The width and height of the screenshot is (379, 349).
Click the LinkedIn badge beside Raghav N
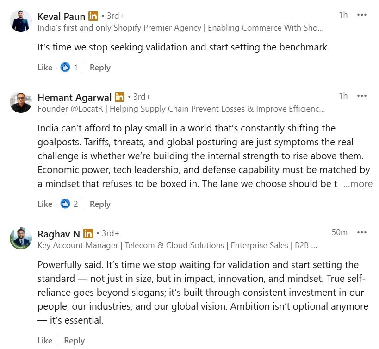88,234
